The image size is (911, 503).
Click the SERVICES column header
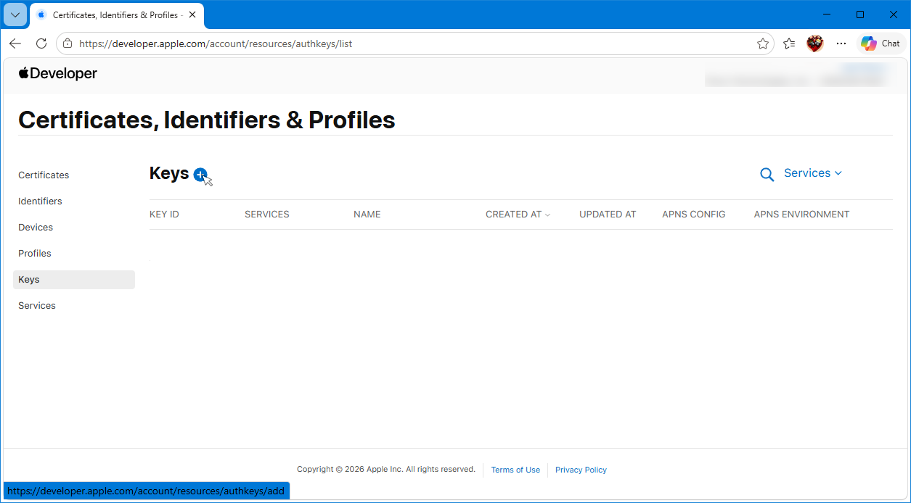(x=267, y=215)
